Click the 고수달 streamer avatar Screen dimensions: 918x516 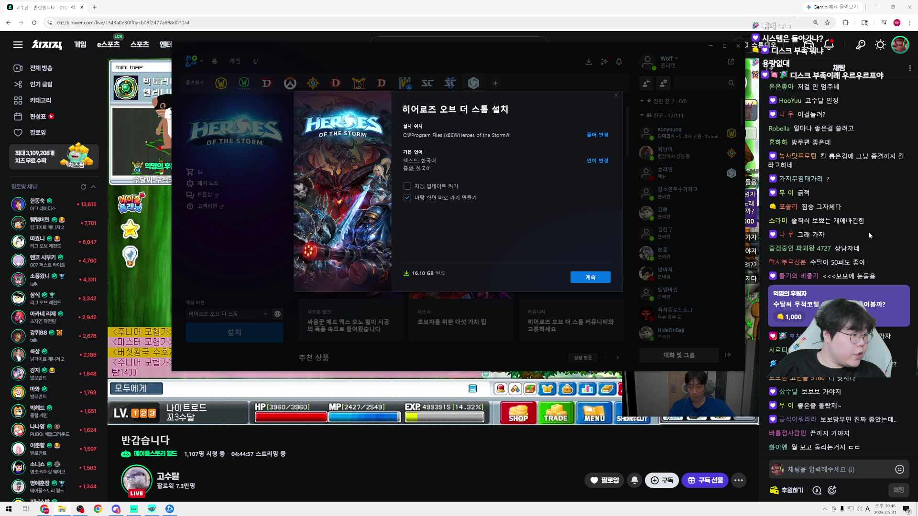click(137, 480)
